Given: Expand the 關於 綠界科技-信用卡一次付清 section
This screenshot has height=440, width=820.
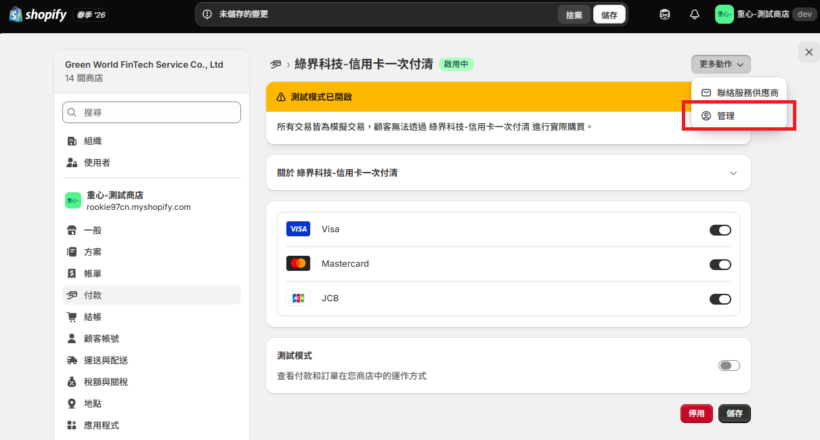Looking at the screenshot, I should point(509,173).
